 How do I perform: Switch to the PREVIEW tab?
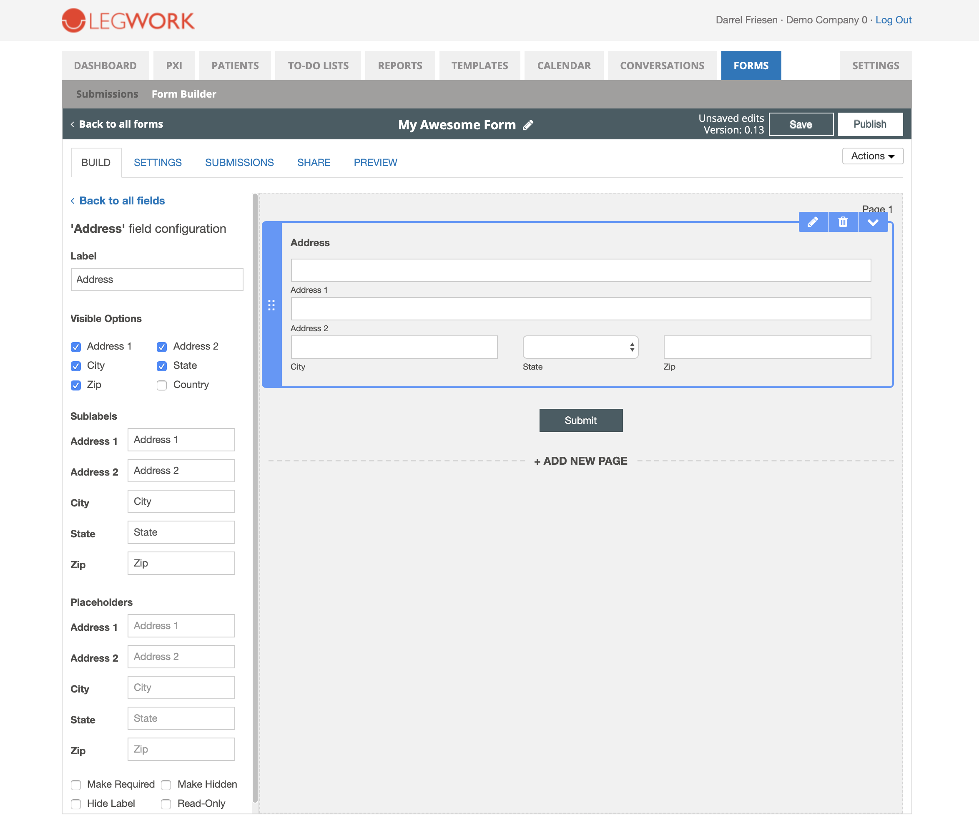pos(375,162)
